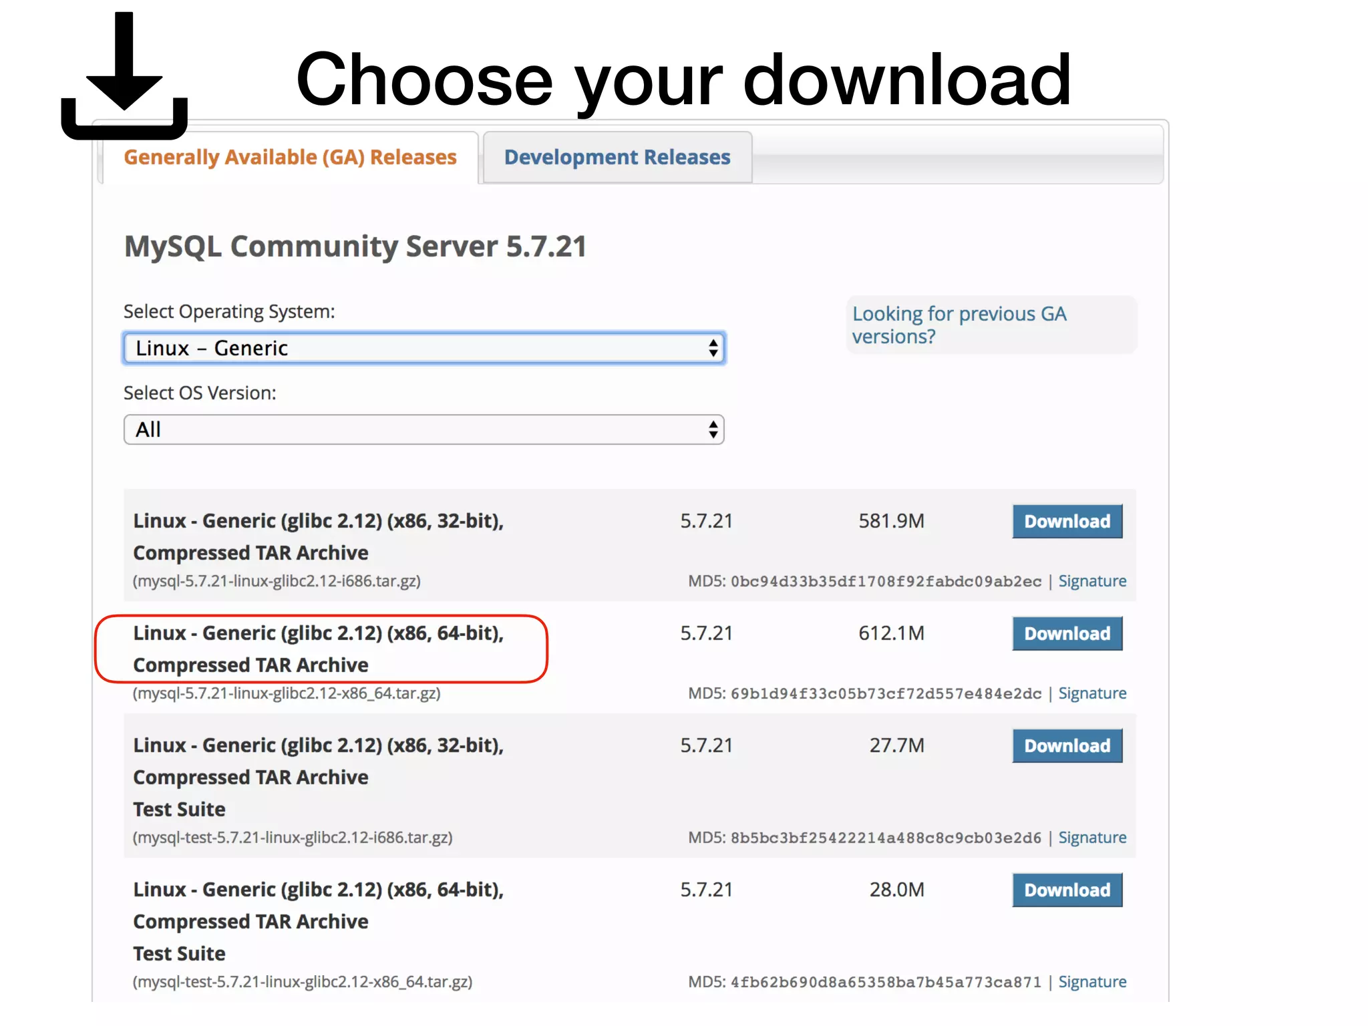Screen dimensions: 1368x1026
Task: Open the Select OS Version dropdown
Action: [x=423, y=430]
